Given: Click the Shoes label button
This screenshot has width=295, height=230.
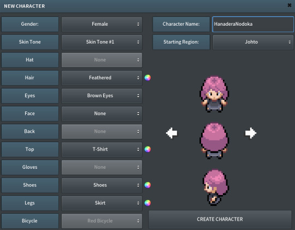Looking at the screenshot, I should coord(30,185).
